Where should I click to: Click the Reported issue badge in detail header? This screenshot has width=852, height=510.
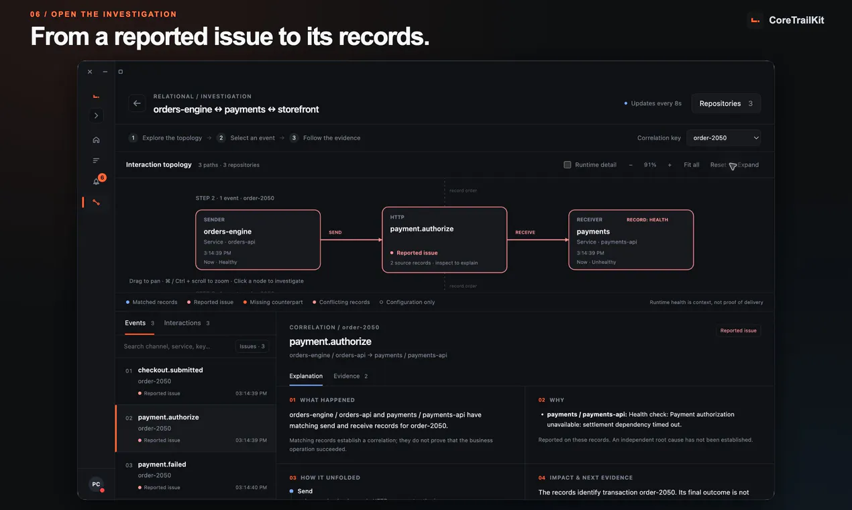pos(739,331)
